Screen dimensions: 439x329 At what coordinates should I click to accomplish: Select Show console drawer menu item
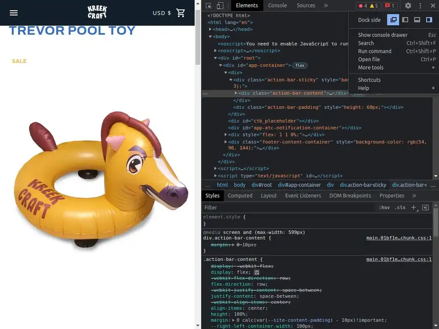click(x=394, y=35)
